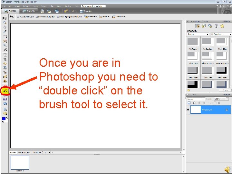This screenshot has width=232, height=174.
Task: Select the Zoom magnifier tool
Action: point(5,23)
